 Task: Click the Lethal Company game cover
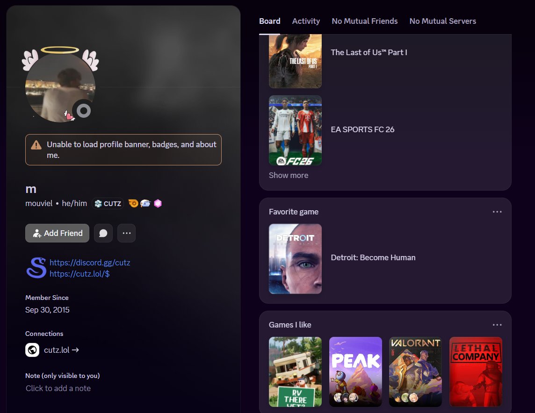click(476, 372)
